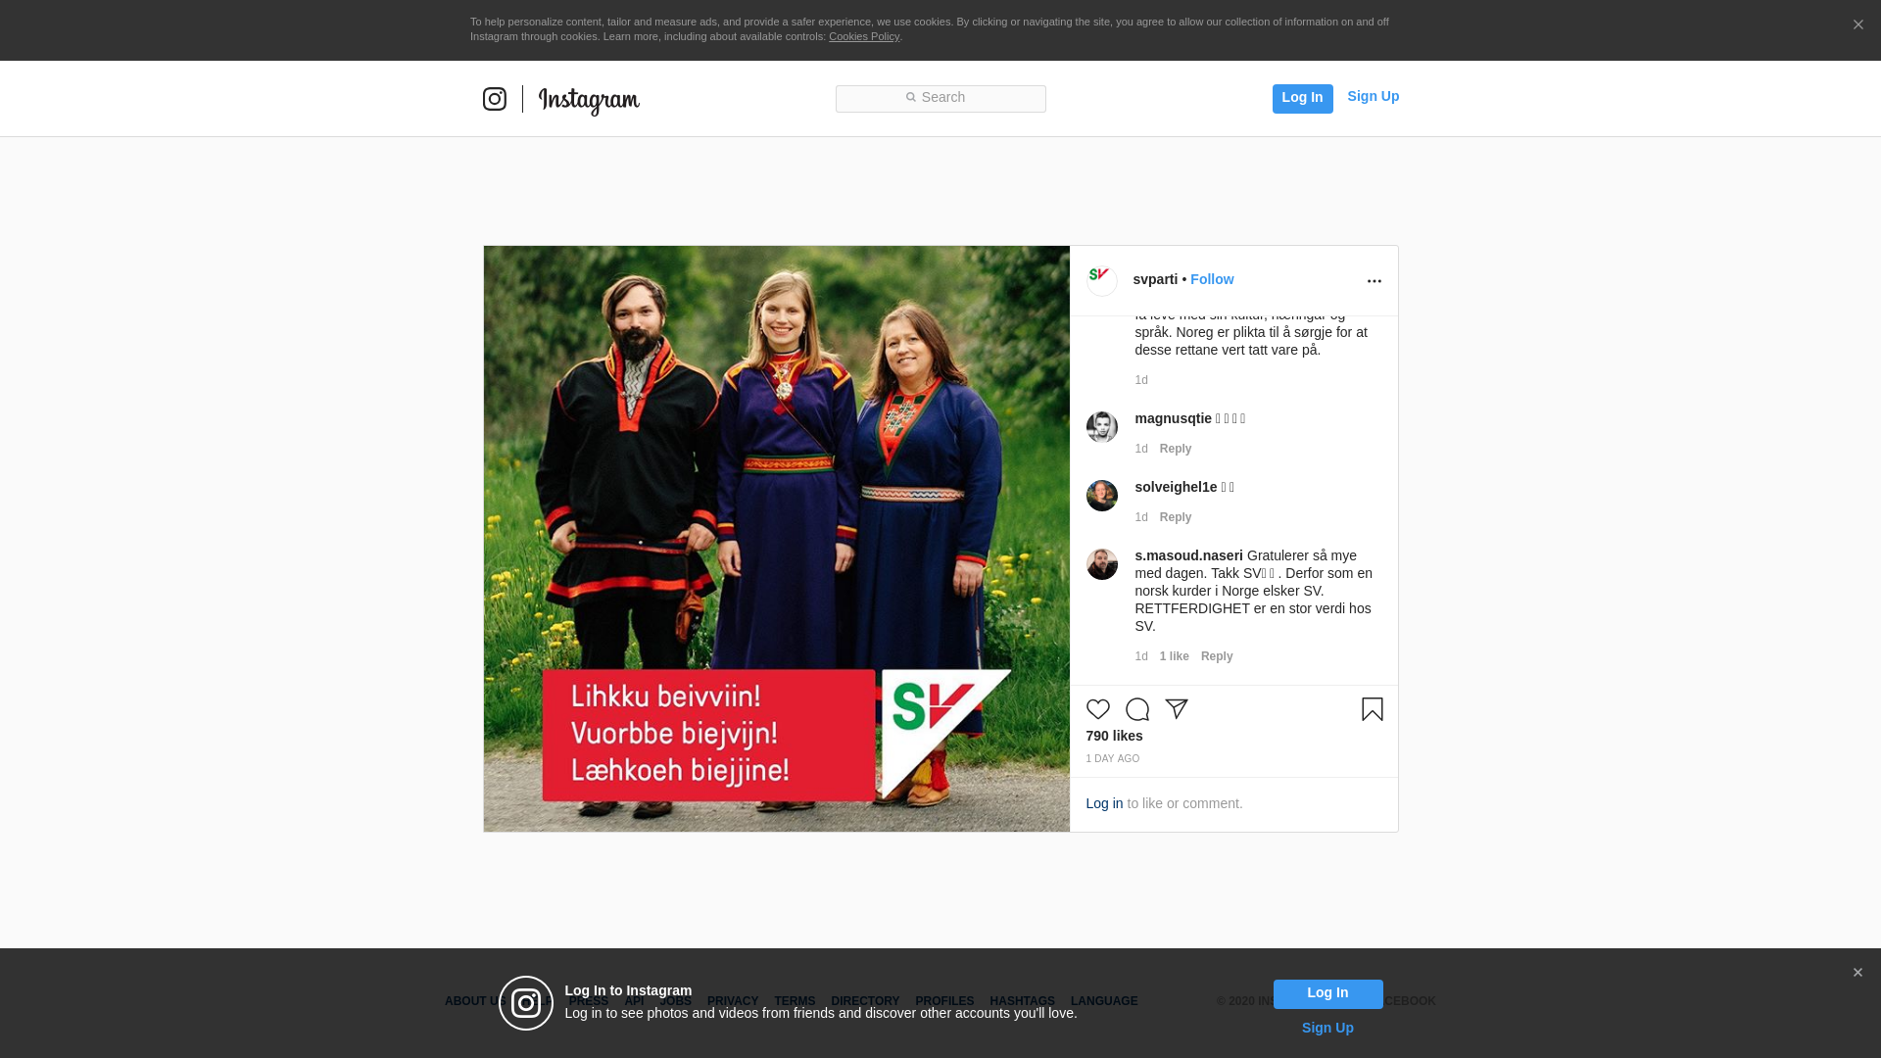Open s.masoud.naseri username link
The width and height of the screenshot is (1881, 1058).
pos(1188,555)
